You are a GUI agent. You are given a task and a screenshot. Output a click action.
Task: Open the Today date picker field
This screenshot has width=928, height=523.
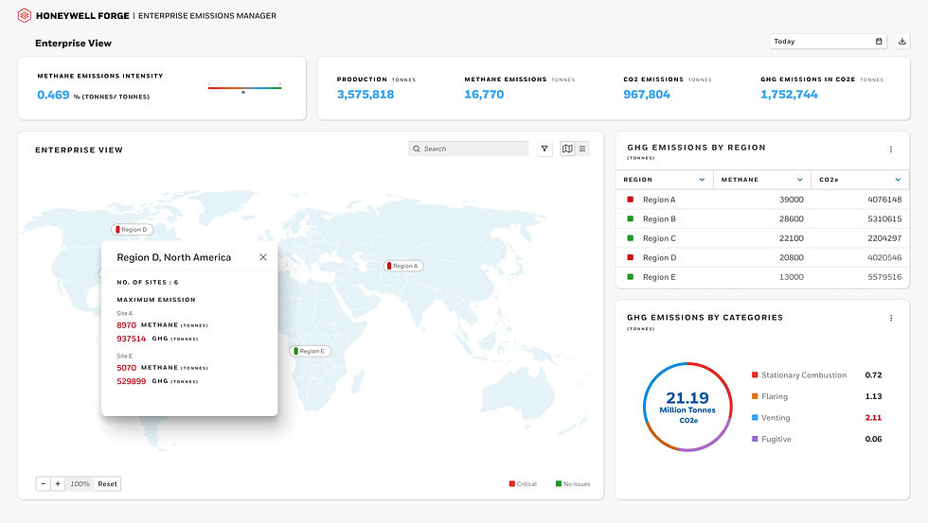coord(828,42)
